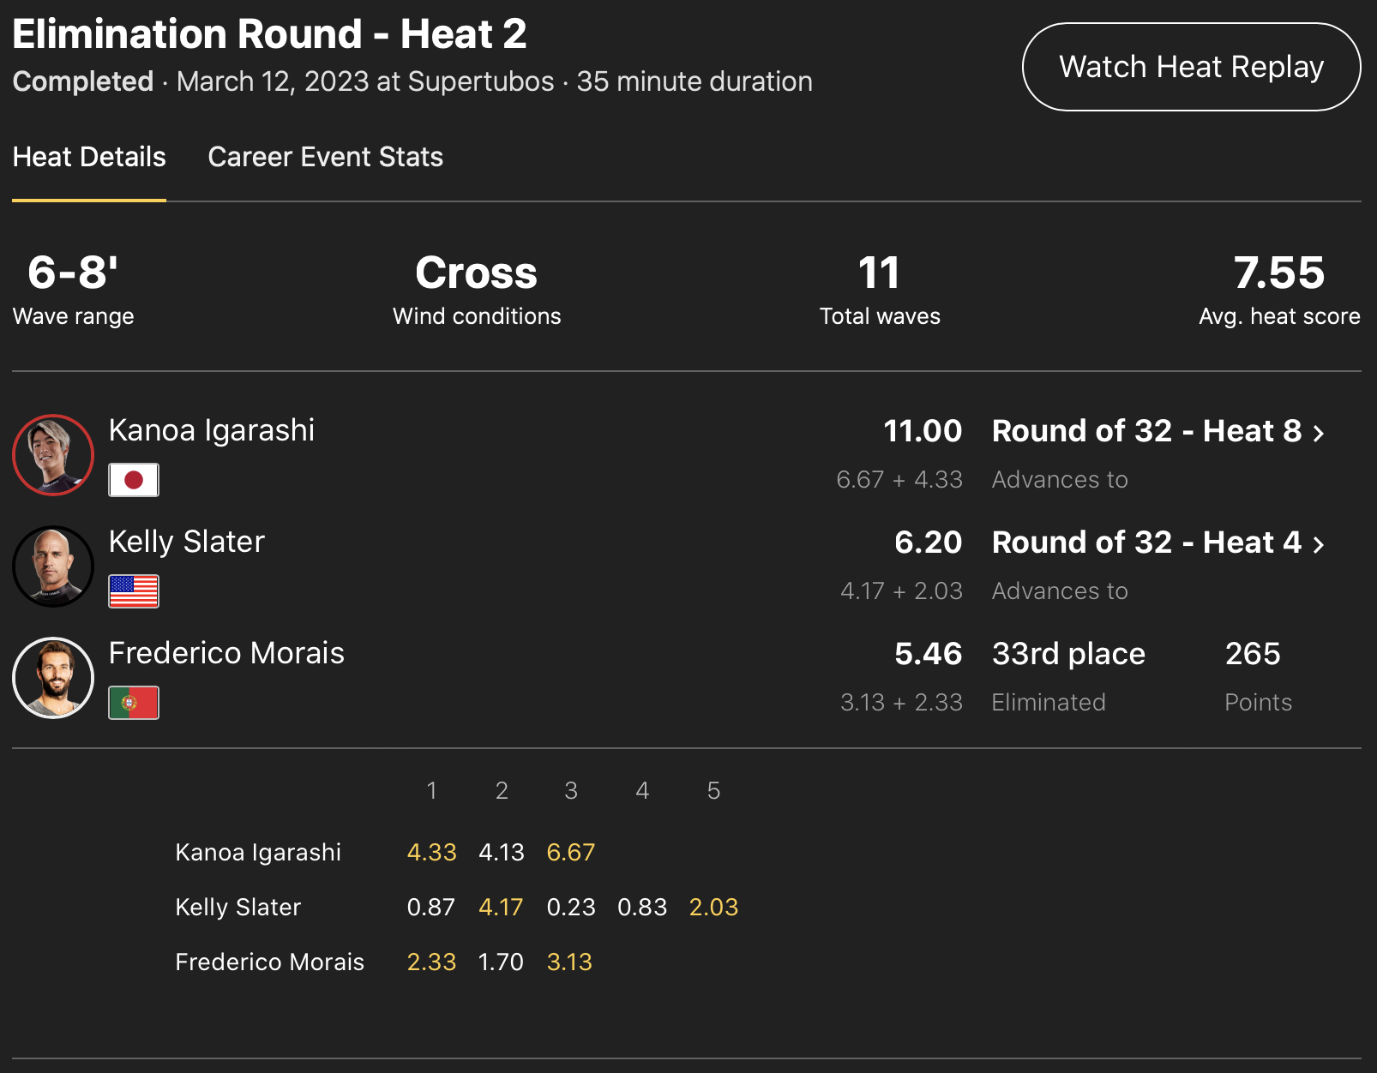Open Kanoa Igarashi's name link in results
This screenshot has width=1377, height=1073.
pos(212,430)
